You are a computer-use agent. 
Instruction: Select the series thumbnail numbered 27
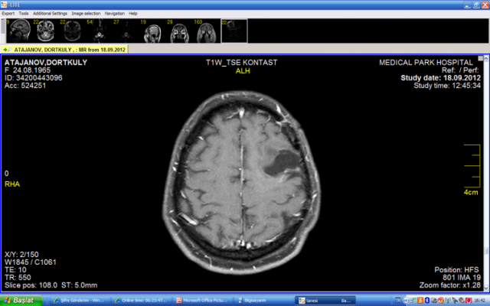[126, 31]
